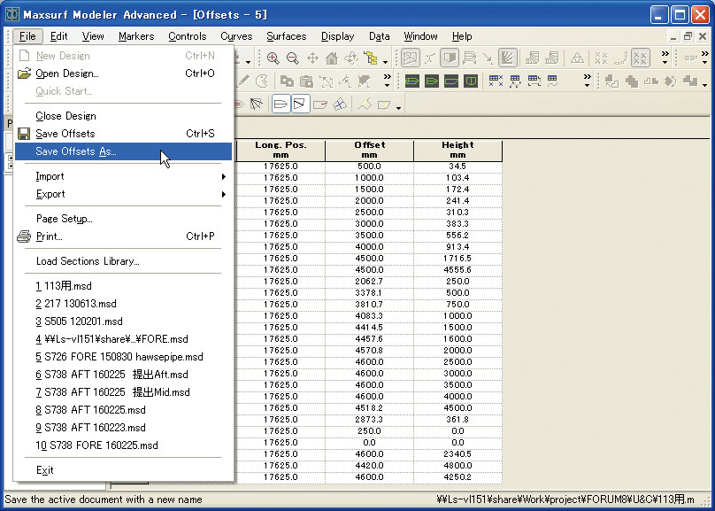Click the Long. Pos. column header

pyautogui.click(x=281, y=150)
